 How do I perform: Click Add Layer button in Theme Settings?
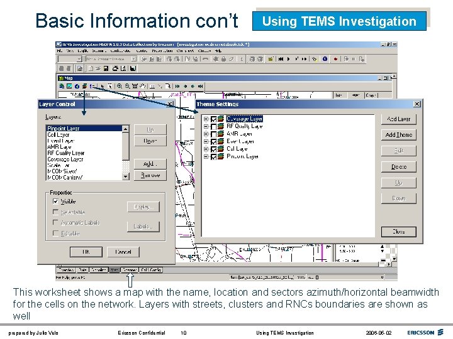[399, 119]
